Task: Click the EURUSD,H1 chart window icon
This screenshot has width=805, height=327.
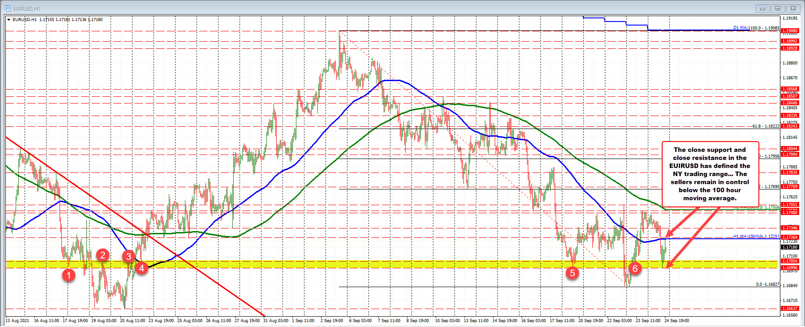Action: coord(8,9)
